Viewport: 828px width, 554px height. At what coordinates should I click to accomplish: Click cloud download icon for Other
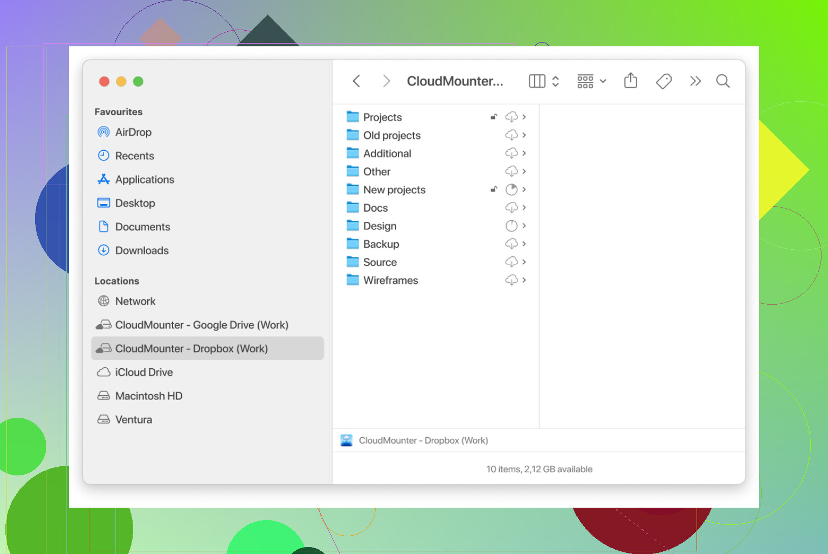tap(512, 171)
